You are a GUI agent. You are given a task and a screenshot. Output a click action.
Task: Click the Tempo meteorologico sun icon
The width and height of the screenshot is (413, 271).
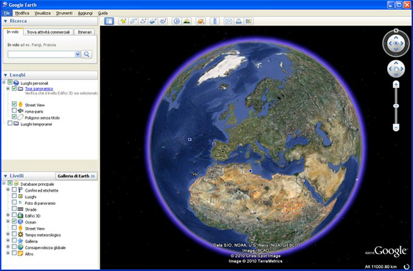tap(21, 234)
